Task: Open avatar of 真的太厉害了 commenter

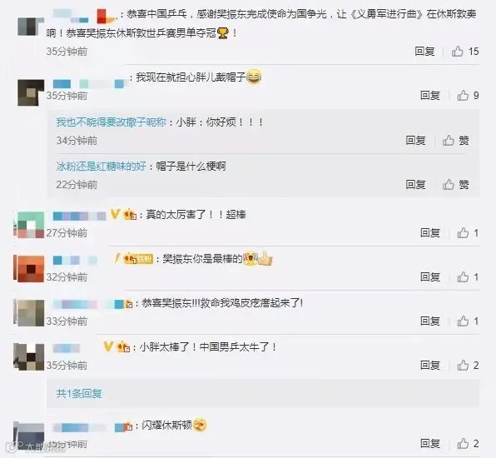Action: [29, 225]
